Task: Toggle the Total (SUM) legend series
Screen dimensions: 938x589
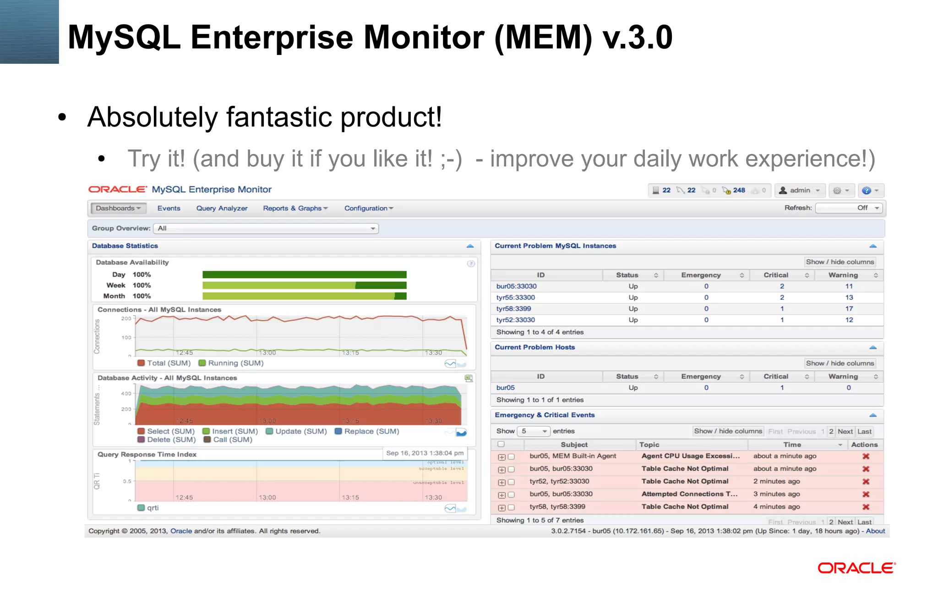Action: [164, 363]
